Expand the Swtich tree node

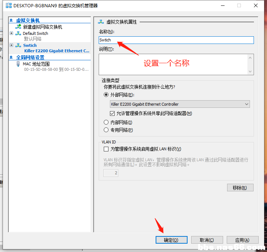[11, 45]
